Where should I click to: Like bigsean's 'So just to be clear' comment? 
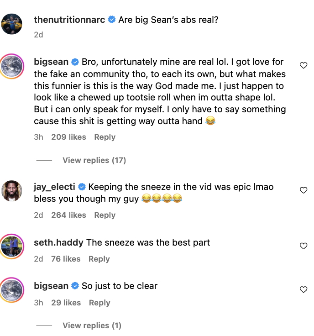[303, 289]
